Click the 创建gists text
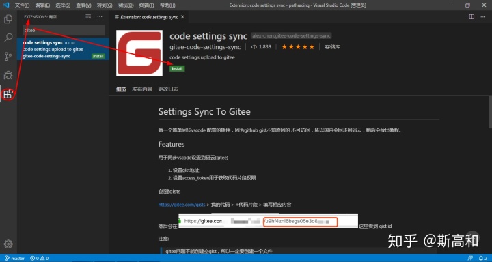 click(x=169, y=191)
